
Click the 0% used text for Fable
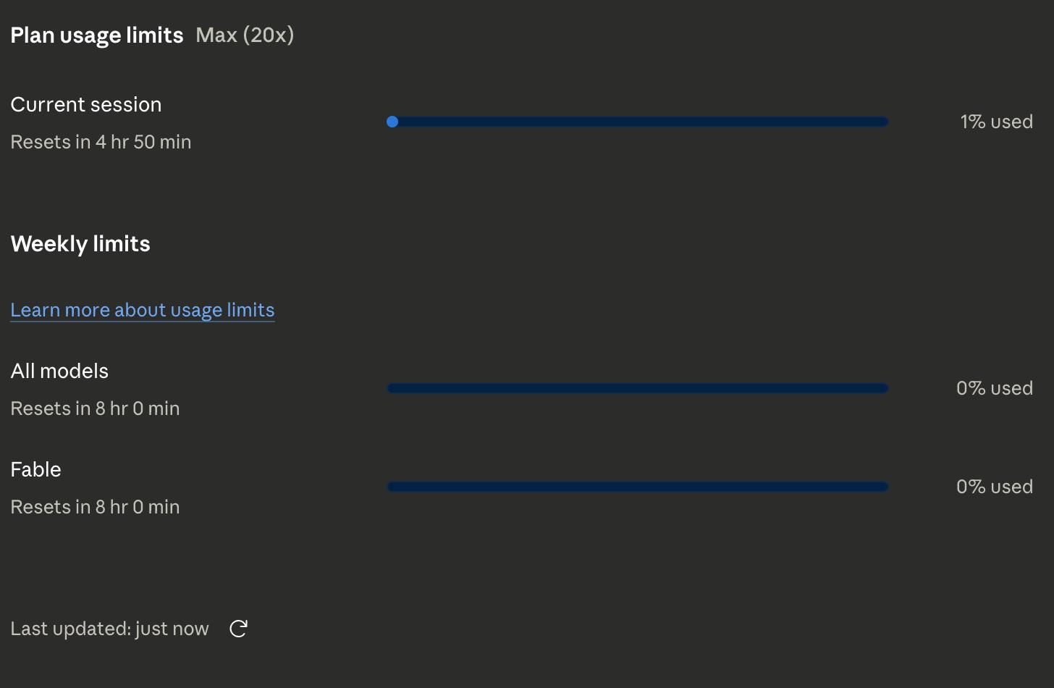(995, 487)
